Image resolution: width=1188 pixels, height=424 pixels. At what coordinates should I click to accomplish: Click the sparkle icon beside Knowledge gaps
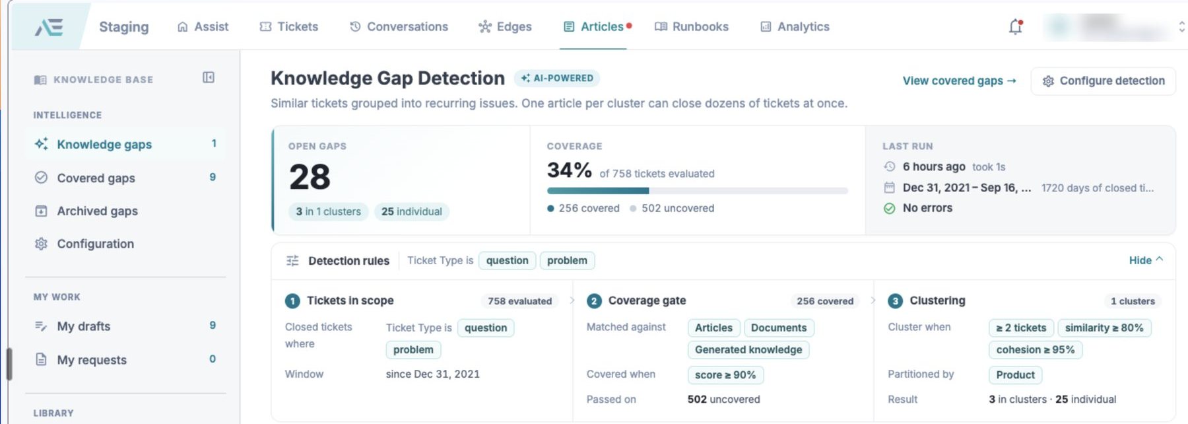coord(41,144)
